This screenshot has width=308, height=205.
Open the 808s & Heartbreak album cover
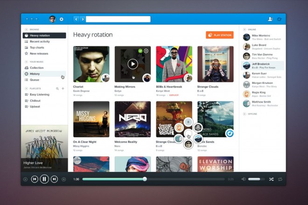(174, 64)
